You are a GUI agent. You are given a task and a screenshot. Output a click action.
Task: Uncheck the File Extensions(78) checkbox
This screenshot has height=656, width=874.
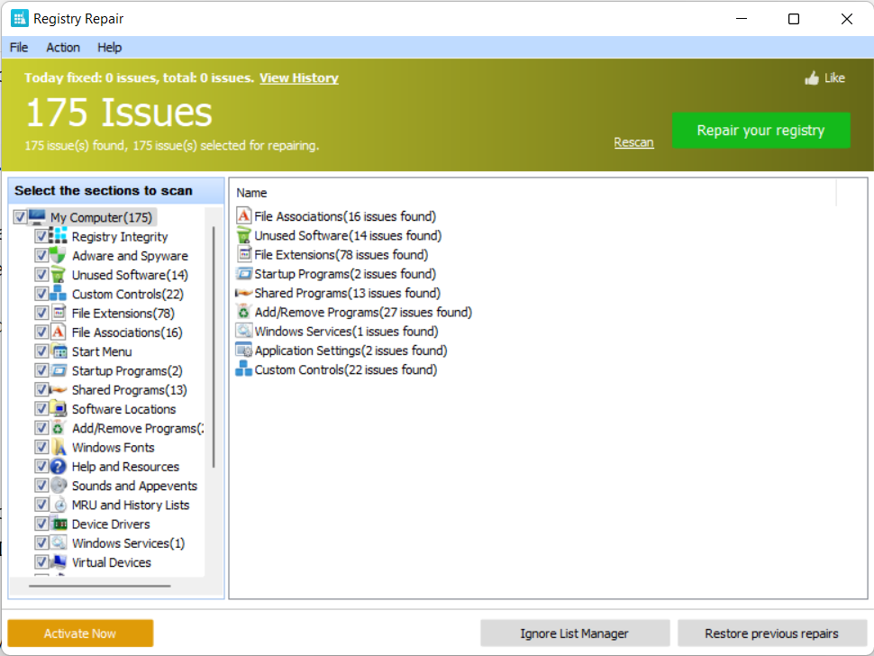click(x=41, y=313)
